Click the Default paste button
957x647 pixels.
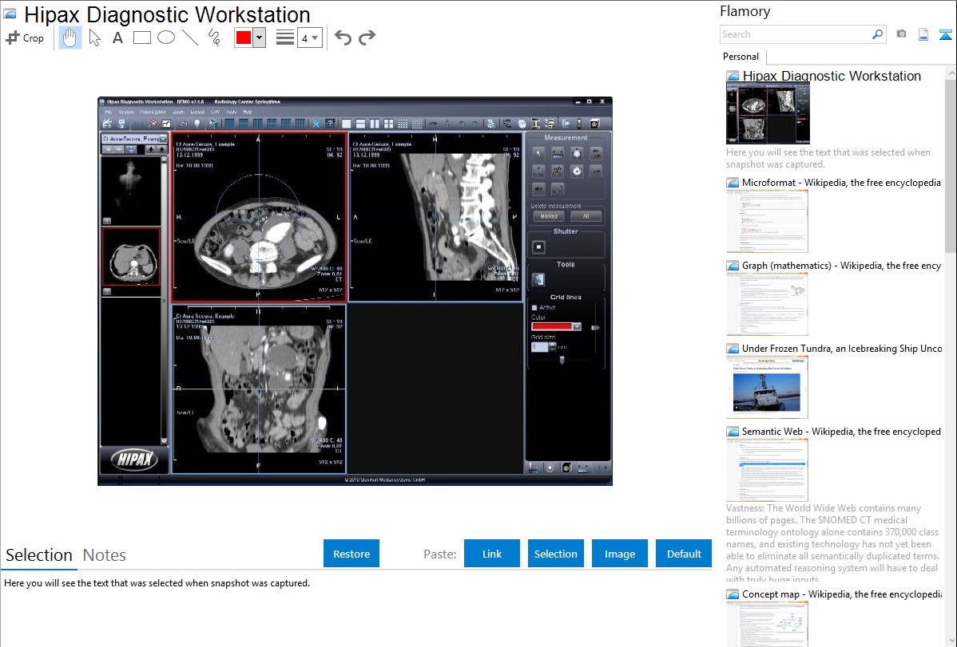tap(684, 554)
